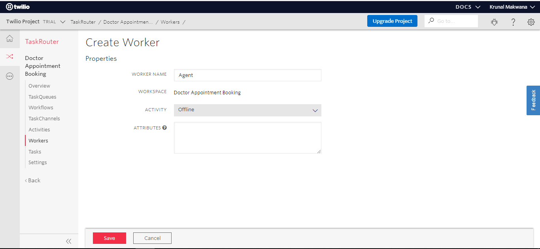Click the ellipsis products icon in sidebar
The image size is (540, 249).
(x=9, y=76)
